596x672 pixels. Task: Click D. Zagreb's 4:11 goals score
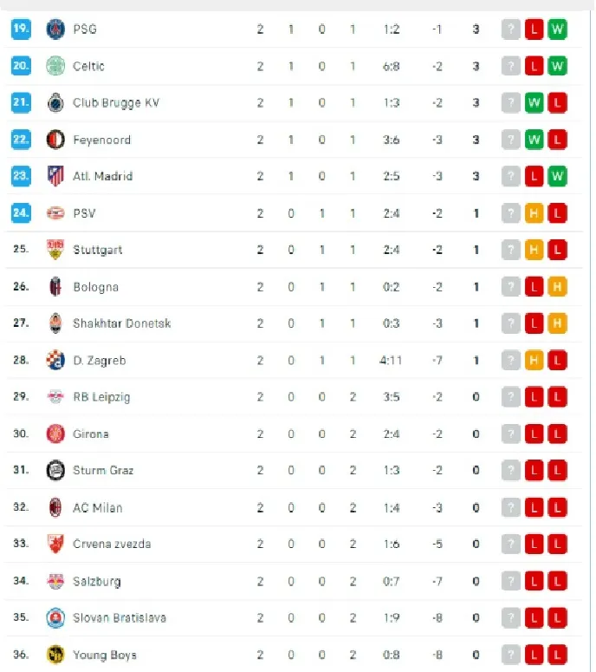(392, 361)
